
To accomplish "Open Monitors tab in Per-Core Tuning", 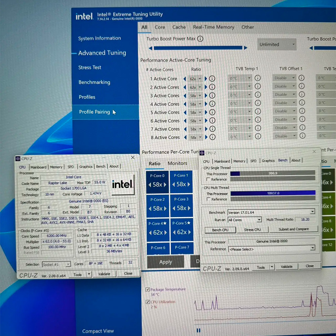I will (x=177, y=163).
